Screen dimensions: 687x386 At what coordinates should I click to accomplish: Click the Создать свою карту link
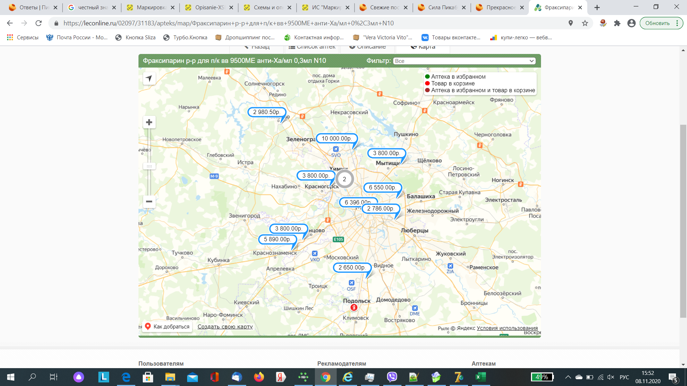point(225,327)
